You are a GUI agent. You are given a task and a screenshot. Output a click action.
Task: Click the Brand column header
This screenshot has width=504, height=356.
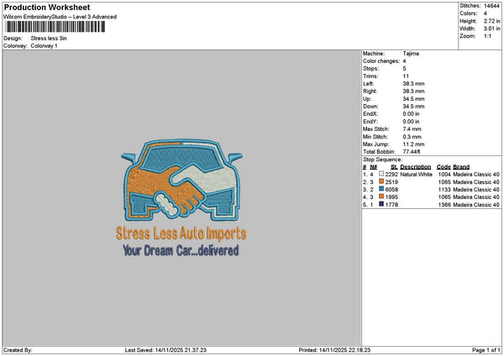coord(461,167)
